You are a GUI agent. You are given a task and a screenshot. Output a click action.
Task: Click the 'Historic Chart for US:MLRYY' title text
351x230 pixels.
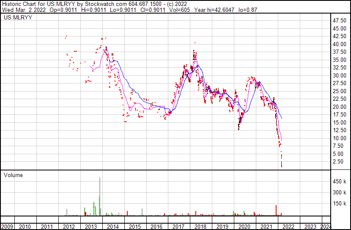click(x=38, y=4)
